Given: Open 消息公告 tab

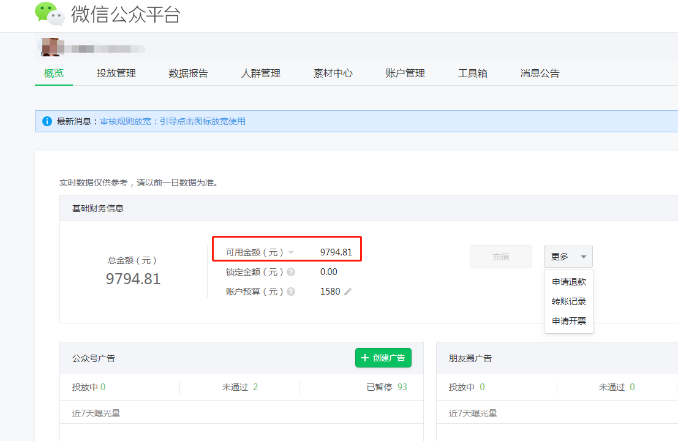Looking at the screenshot, I should coord(540,73).
